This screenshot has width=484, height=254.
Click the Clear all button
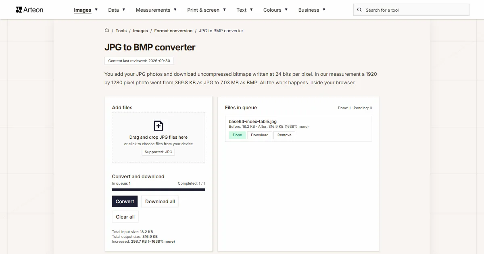click(125, 217)
